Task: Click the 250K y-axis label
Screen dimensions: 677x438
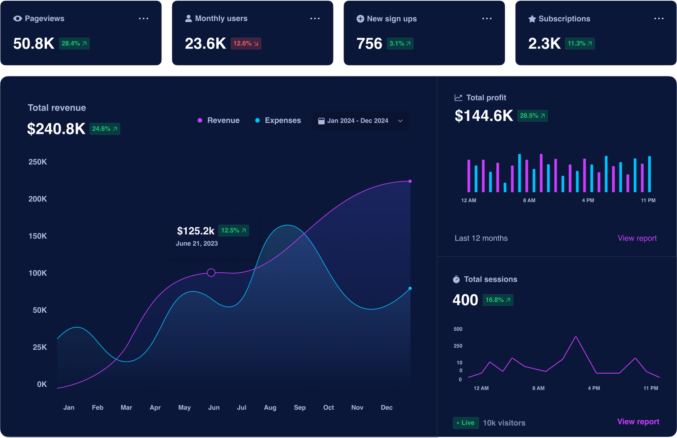Action: click(38, 162)
